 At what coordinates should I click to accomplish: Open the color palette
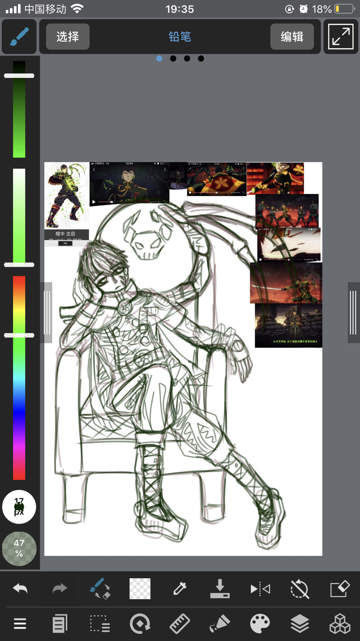pos(260,624)
